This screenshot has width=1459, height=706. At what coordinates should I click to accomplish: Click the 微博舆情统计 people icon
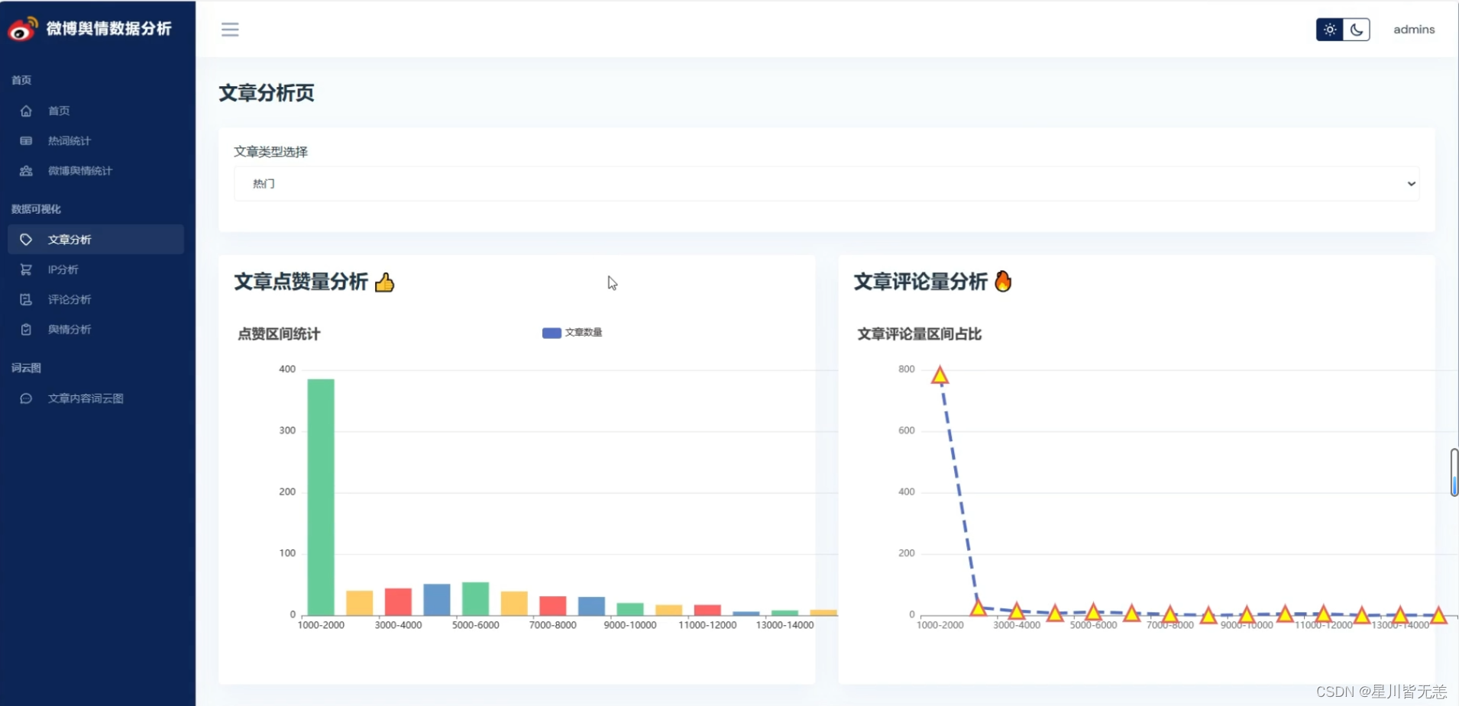(26, 171)
